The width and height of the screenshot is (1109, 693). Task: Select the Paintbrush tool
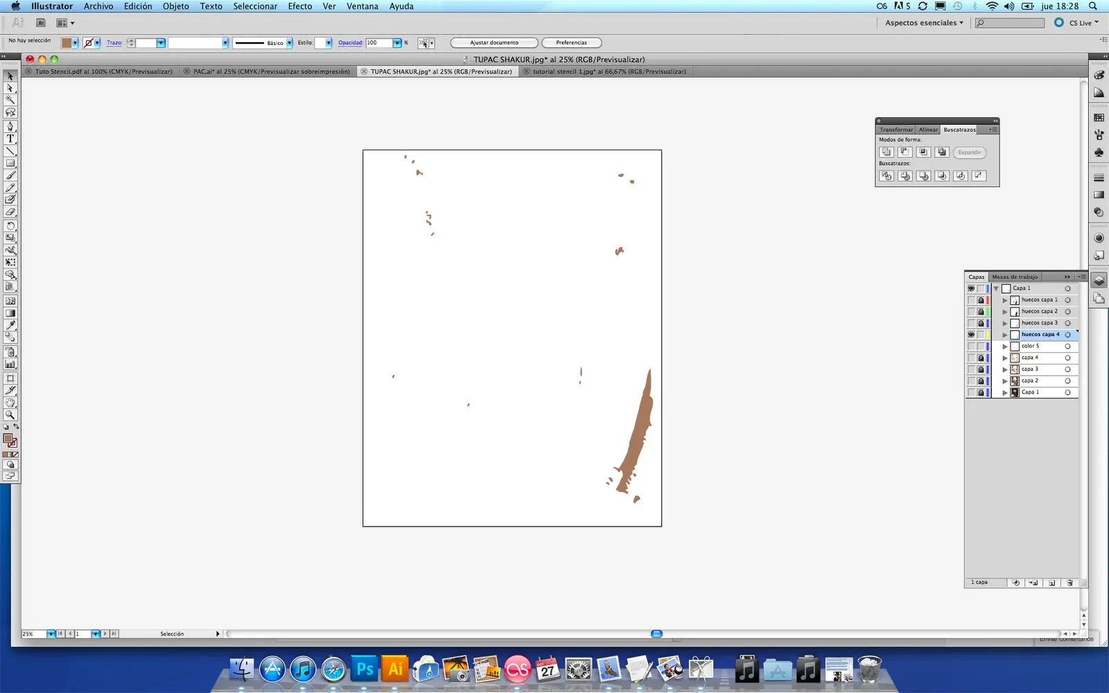[10, 175]
